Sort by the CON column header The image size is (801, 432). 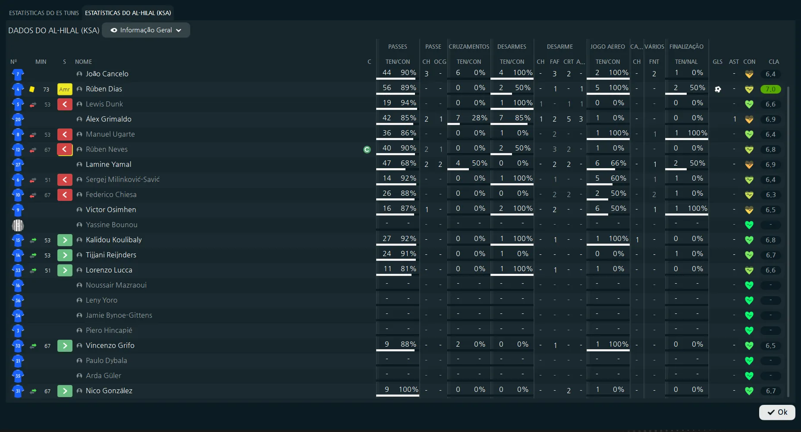(749, 62)
